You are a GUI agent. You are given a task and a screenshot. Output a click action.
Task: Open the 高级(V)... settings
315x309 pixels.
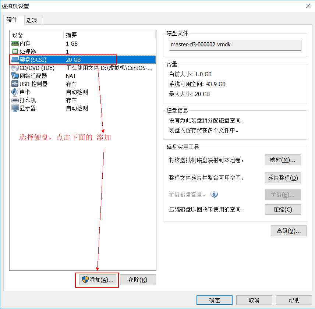point(289,231)
